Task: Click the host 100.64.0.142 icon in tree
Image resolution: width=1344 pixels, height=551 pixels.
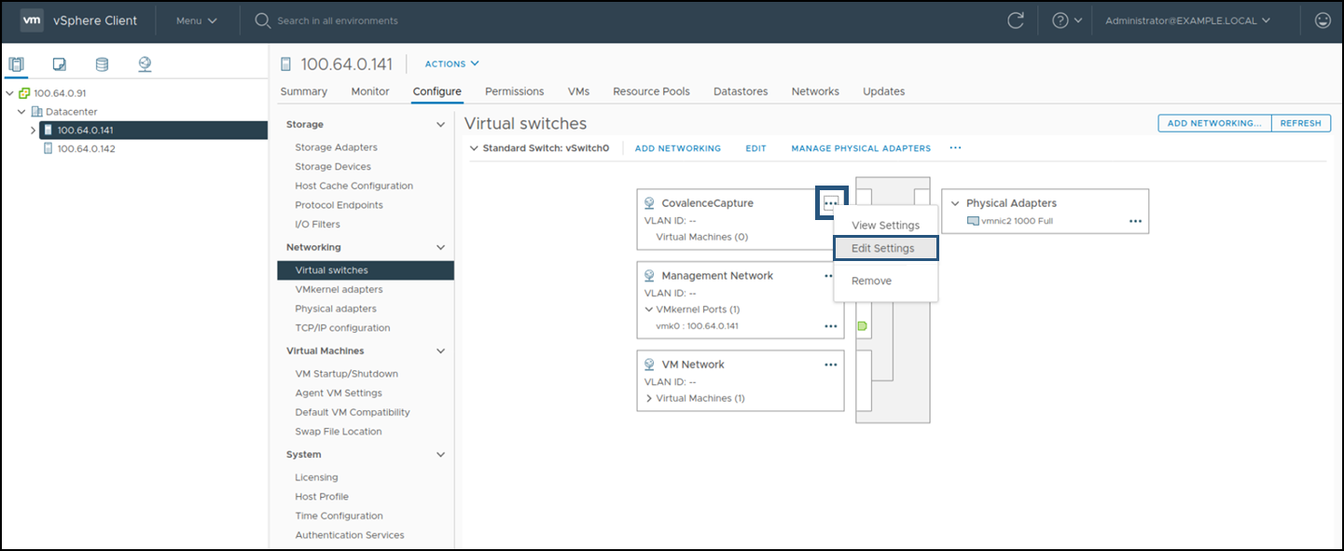Action: click(x=48, y=148)
